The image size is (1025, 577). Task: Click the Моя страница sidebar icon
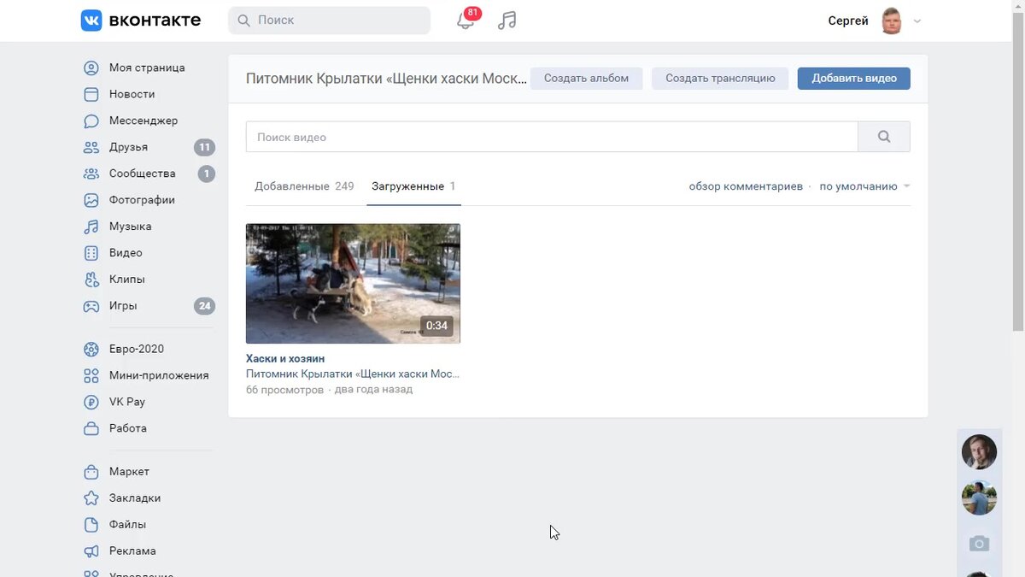[91, 68]
